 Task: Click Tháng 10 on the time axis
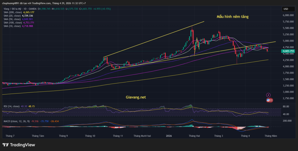90,136
